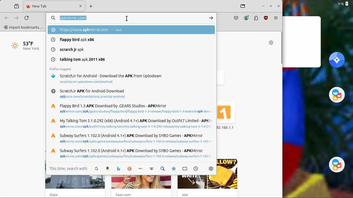Open the Firefox account icon
The image size is (353, 198).
[246, 18]
